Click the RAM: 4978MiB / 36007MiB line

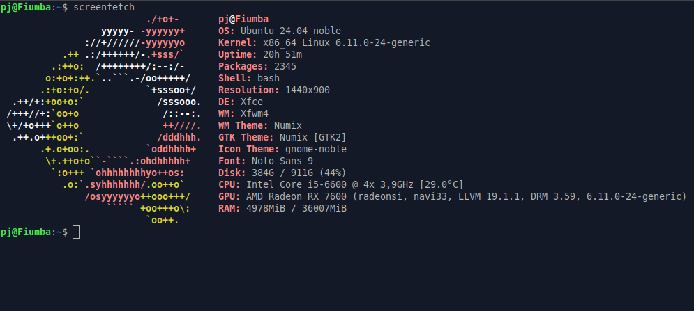[x=282, y=209]
